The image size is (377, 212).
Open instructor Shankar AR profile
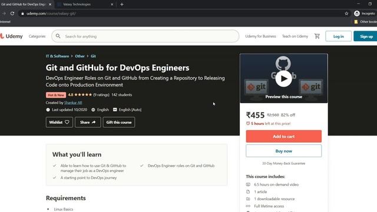[x=73, y=102]
